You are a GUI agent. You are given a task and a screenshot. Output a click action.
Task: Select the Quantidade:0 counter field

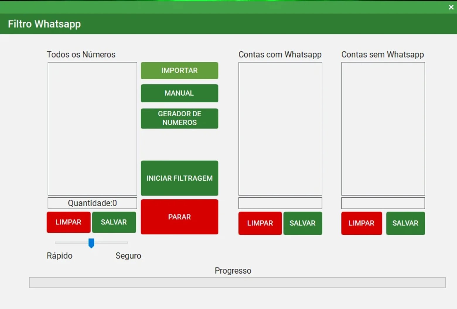[x=92, y=203]
